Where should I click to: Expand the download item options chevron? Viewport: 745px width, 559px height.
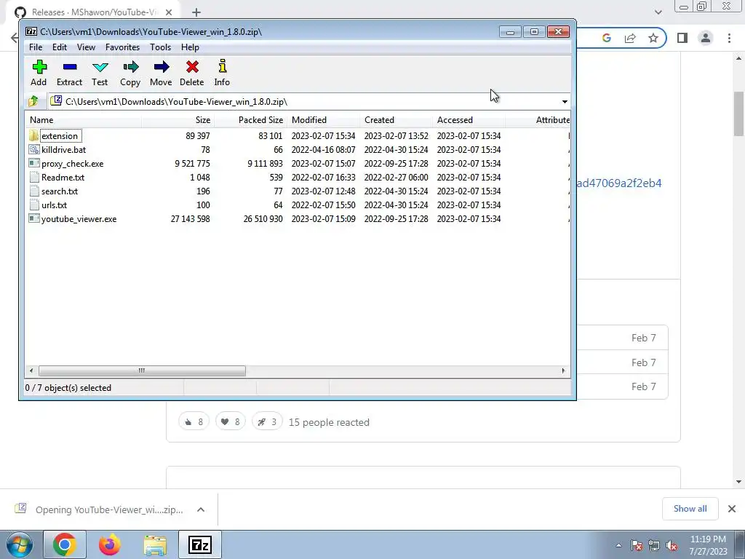[201, 510]
